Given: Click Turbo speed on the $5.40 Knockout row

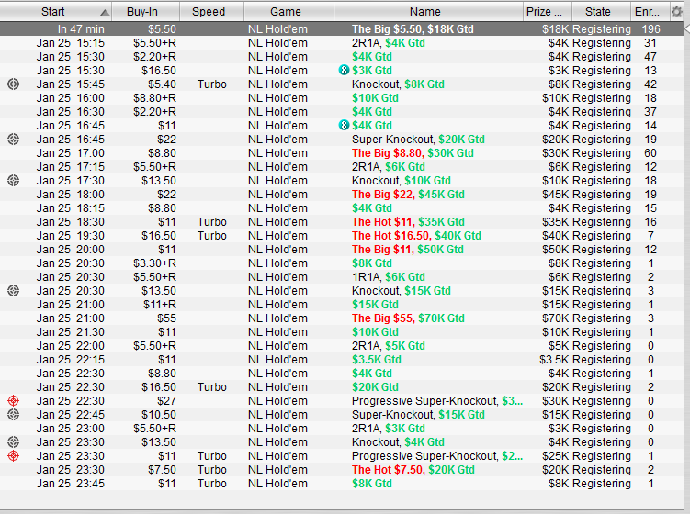Looking at the screenshot, I should click(212, 84).
